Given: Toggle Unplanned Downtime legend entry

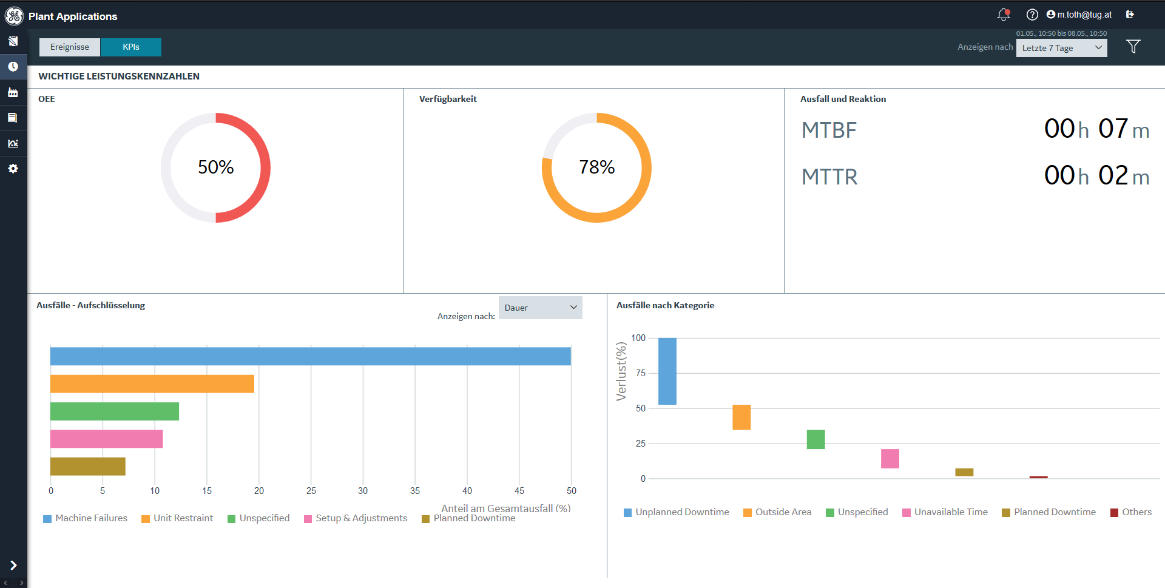Looking at the screenshot, I should tap(677, 512).
